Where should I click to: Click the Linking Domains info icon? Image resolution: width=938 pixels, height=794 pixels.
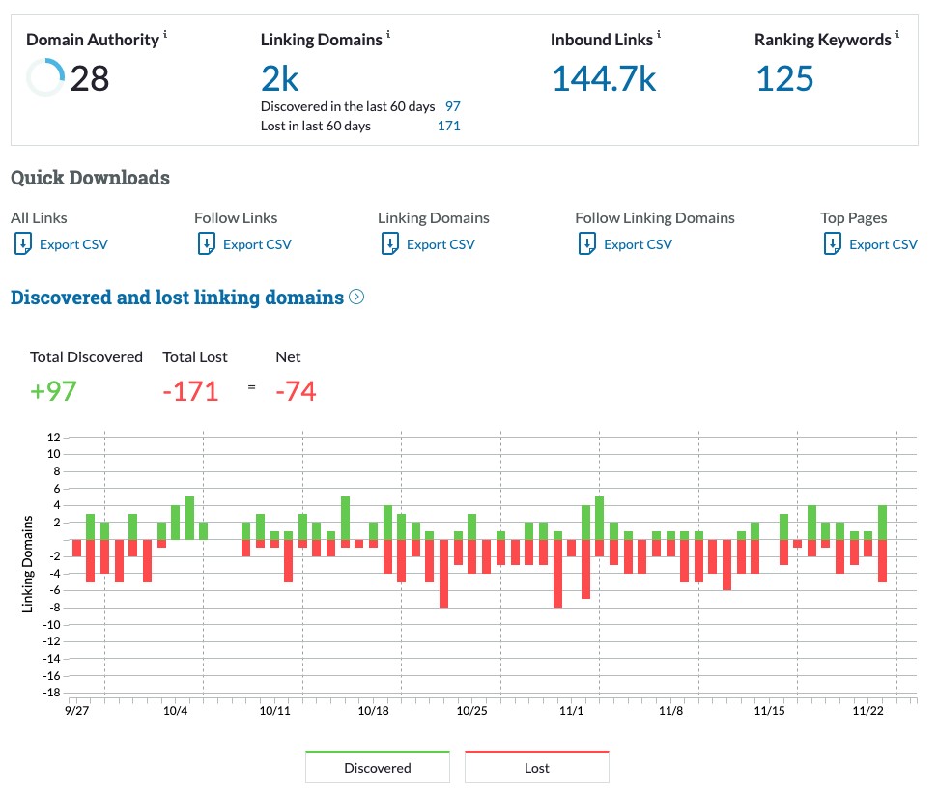point(388,36)
